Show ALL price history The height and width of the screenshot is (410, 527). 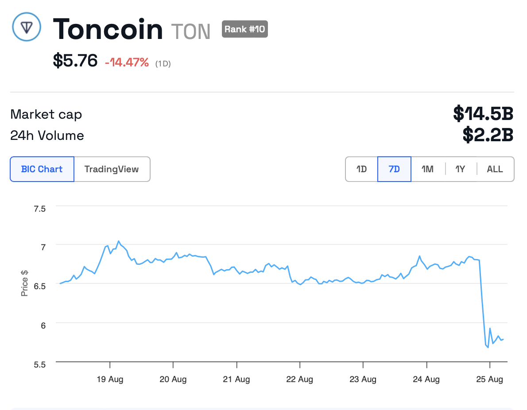[x=495, y=169]
